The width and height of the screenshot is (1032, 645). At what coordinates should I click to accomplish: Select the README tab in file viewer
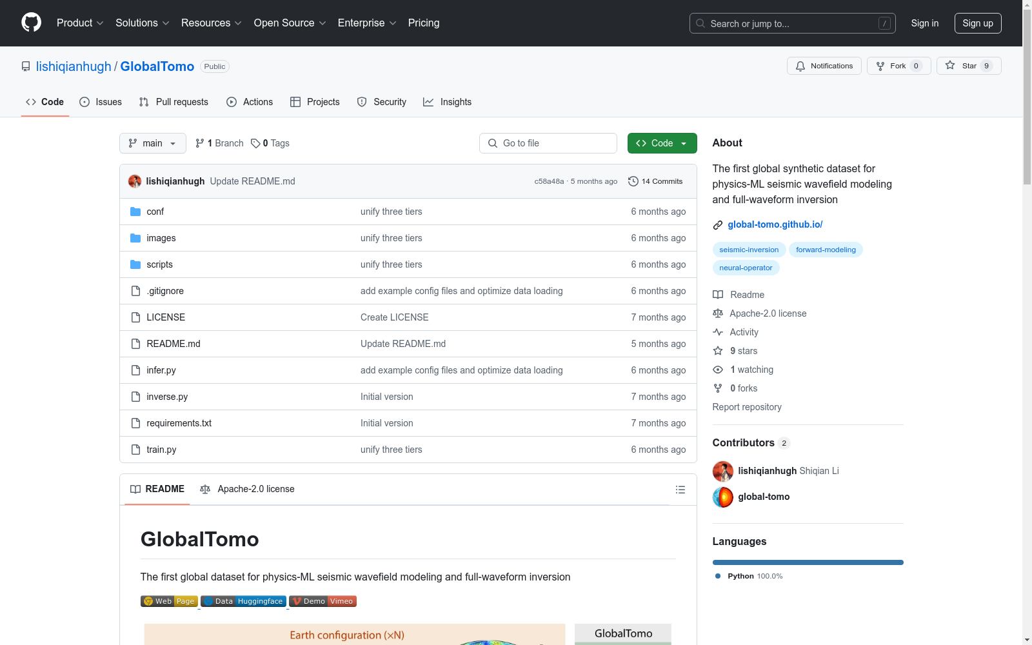[x=157, y=489]
